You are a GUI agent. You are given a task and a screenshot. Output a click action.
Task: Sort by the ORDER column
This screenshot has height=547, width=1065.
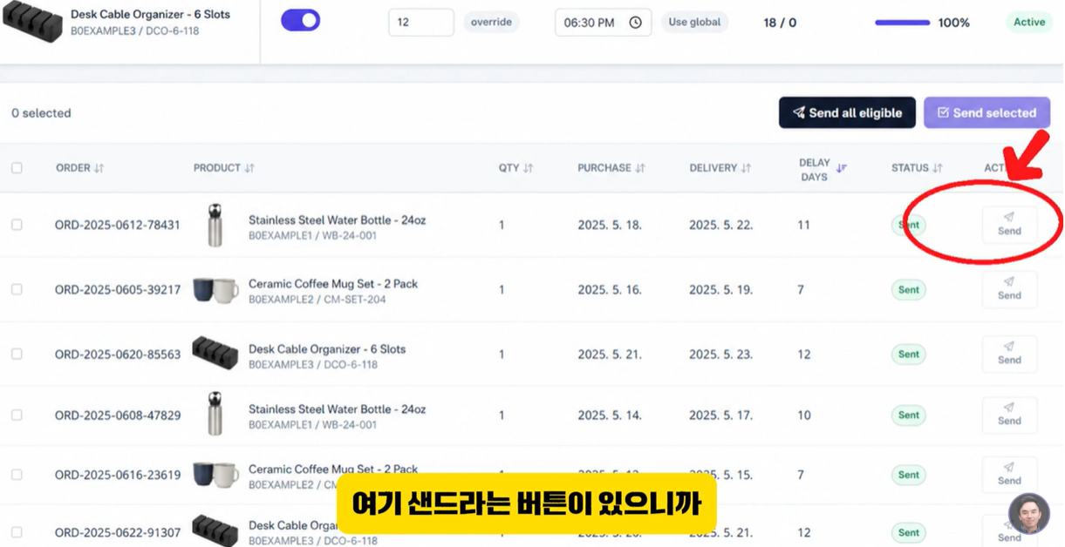[x=79, y=168]
